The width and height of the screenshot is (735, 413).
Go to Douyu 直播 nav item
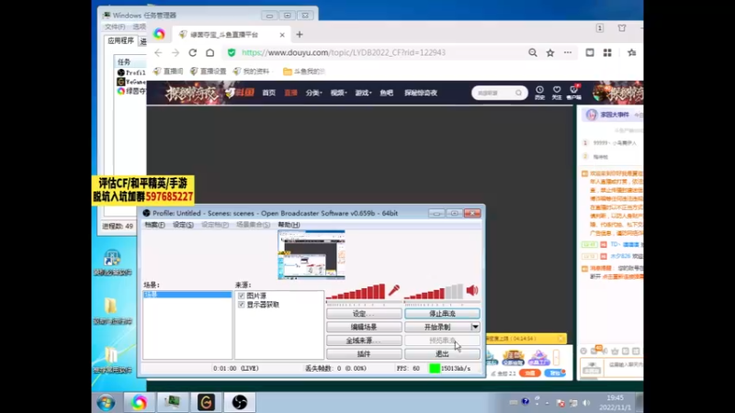290,93
